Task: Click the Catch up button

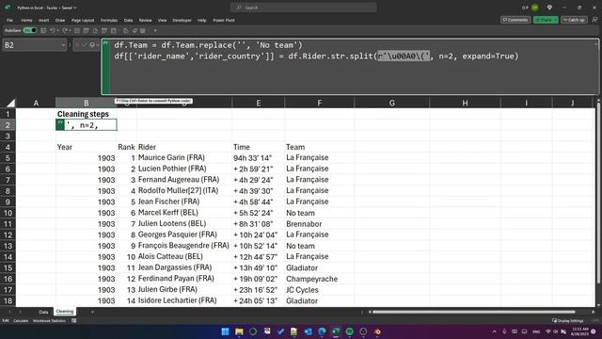Action: coord(574,20)
